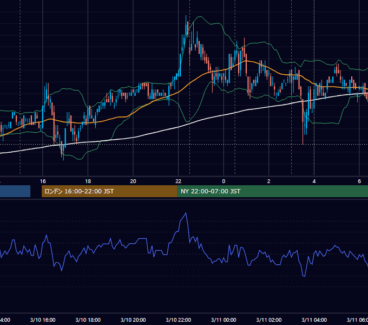
Task: Select the ロンドン 16:00-22:00 JST session bar
Action: [109, 191]
